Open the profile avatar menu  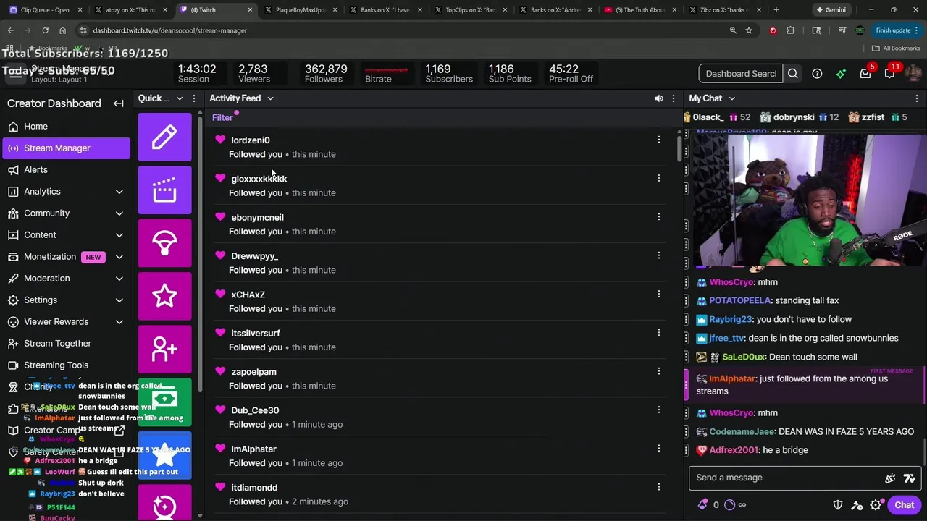913,74
